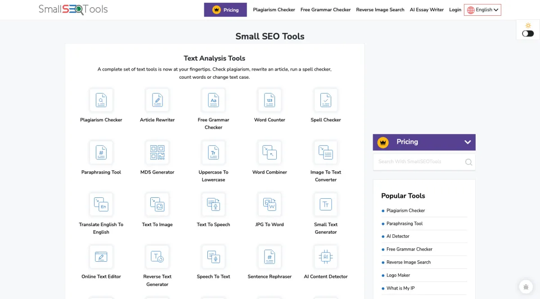The height and width of the screenshot is (299, 540).
Task: Open the Translate English To English icon
Action: coord(101,205)
